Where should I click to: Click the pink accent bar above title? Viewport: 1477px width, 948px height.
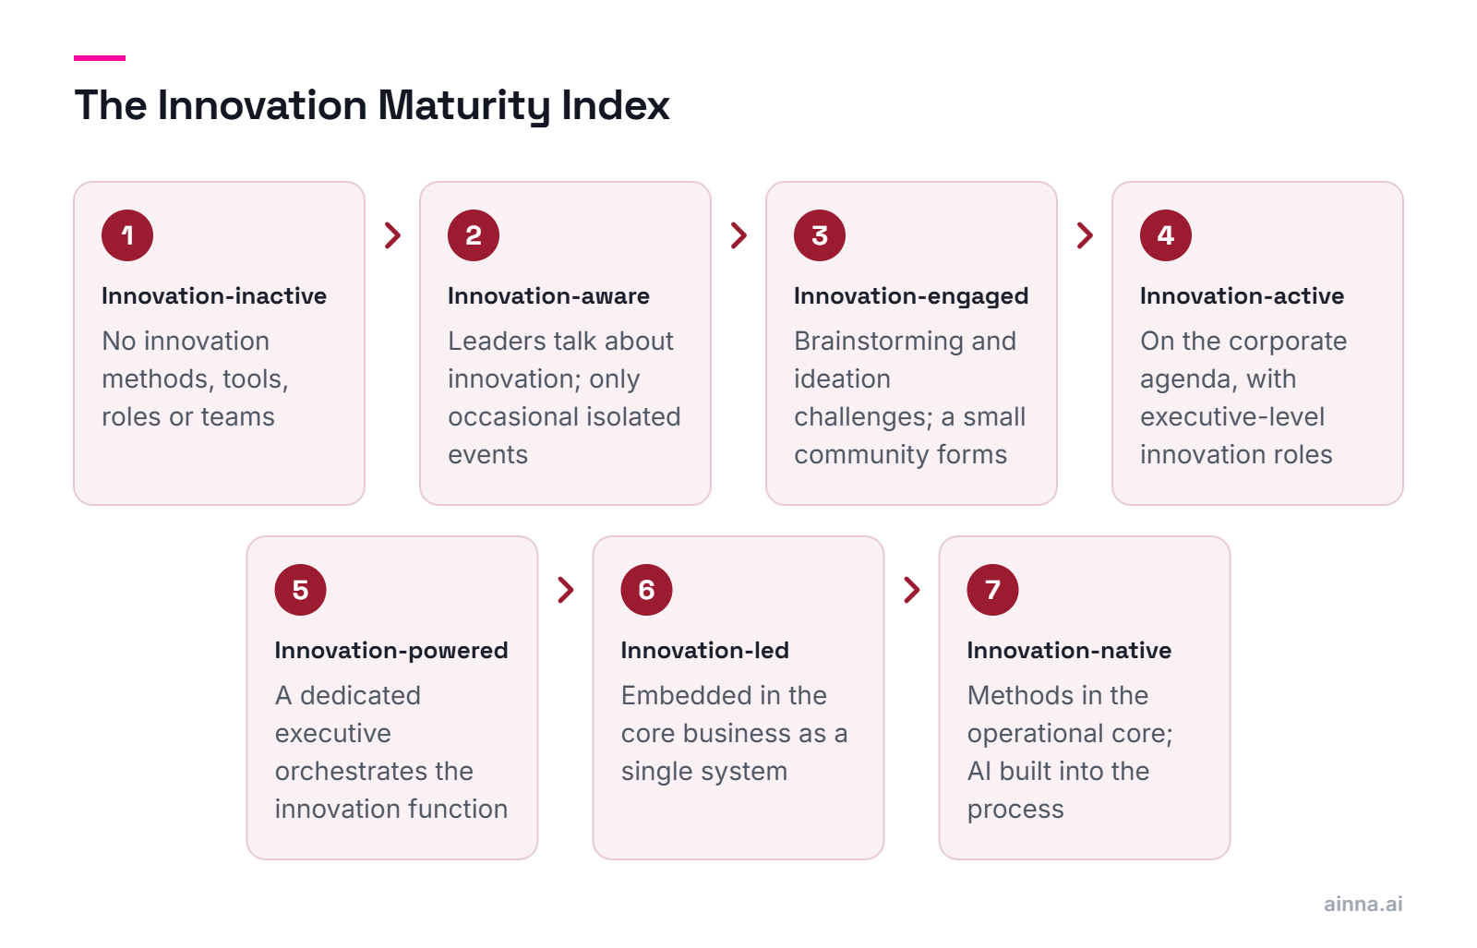(x=100, y=58)
